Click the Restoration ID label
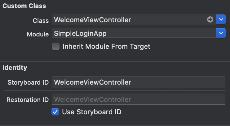Viewport: 230px width, 126px height. coord(28,100)
